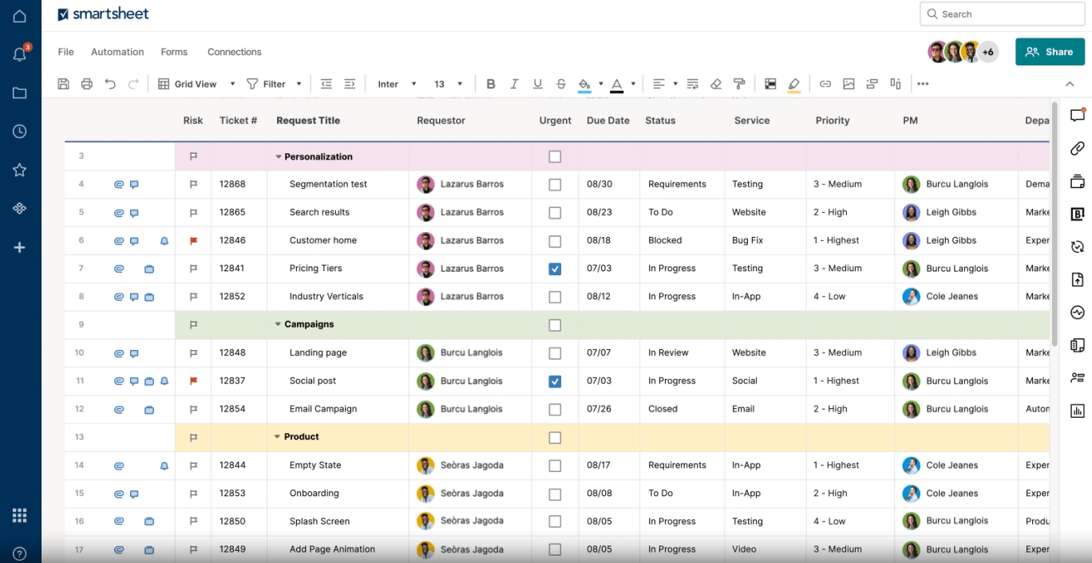Open the File menu
The width and height of the screenshot is (1092, 563).
65,52
